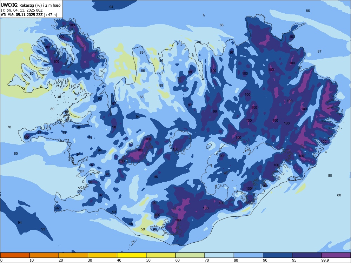The image size is (351, 263).
Task: Click the '50' tick label on the legend scale
Action: click(148, 260)
